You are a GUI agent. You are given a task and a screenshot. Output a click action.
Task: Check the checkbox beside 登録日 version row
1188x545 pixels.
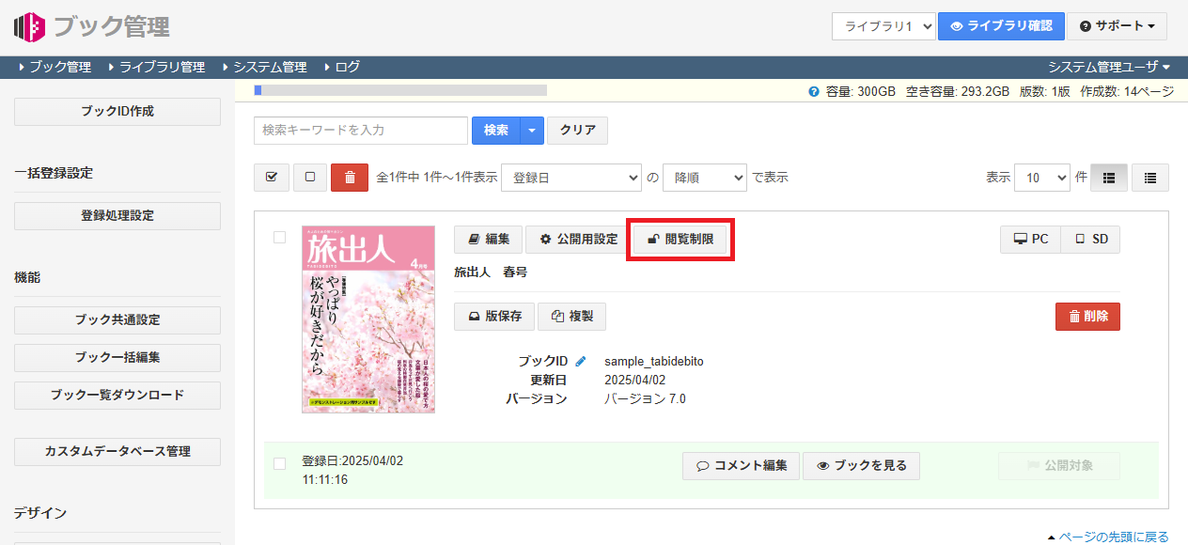click(x=279, y=463)
